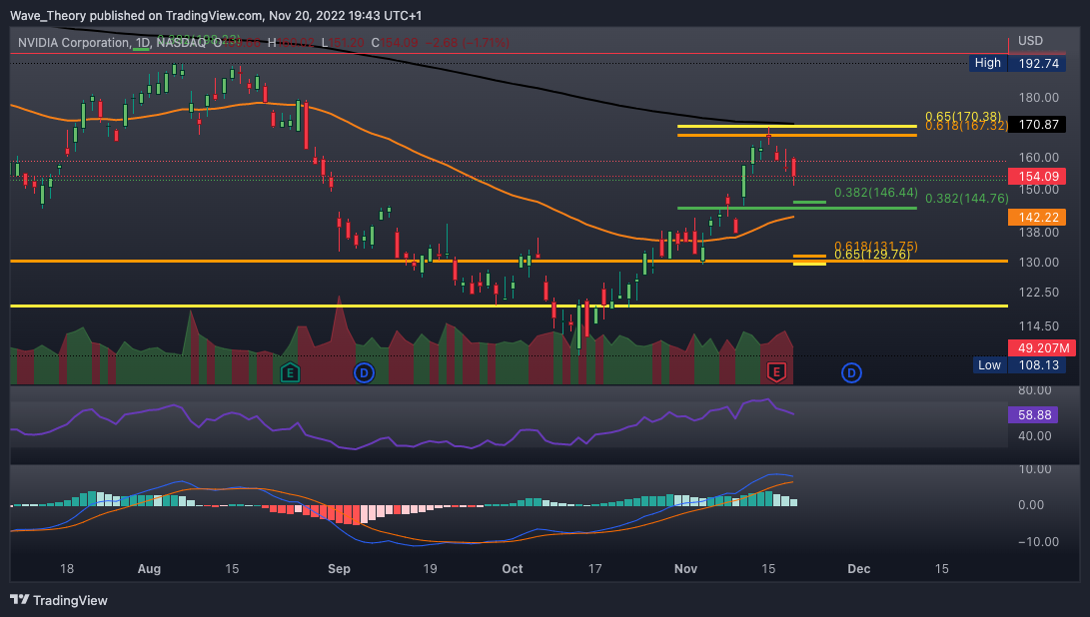
Task: Click the Wave_Theory published header text
Action: coord(216,15)
